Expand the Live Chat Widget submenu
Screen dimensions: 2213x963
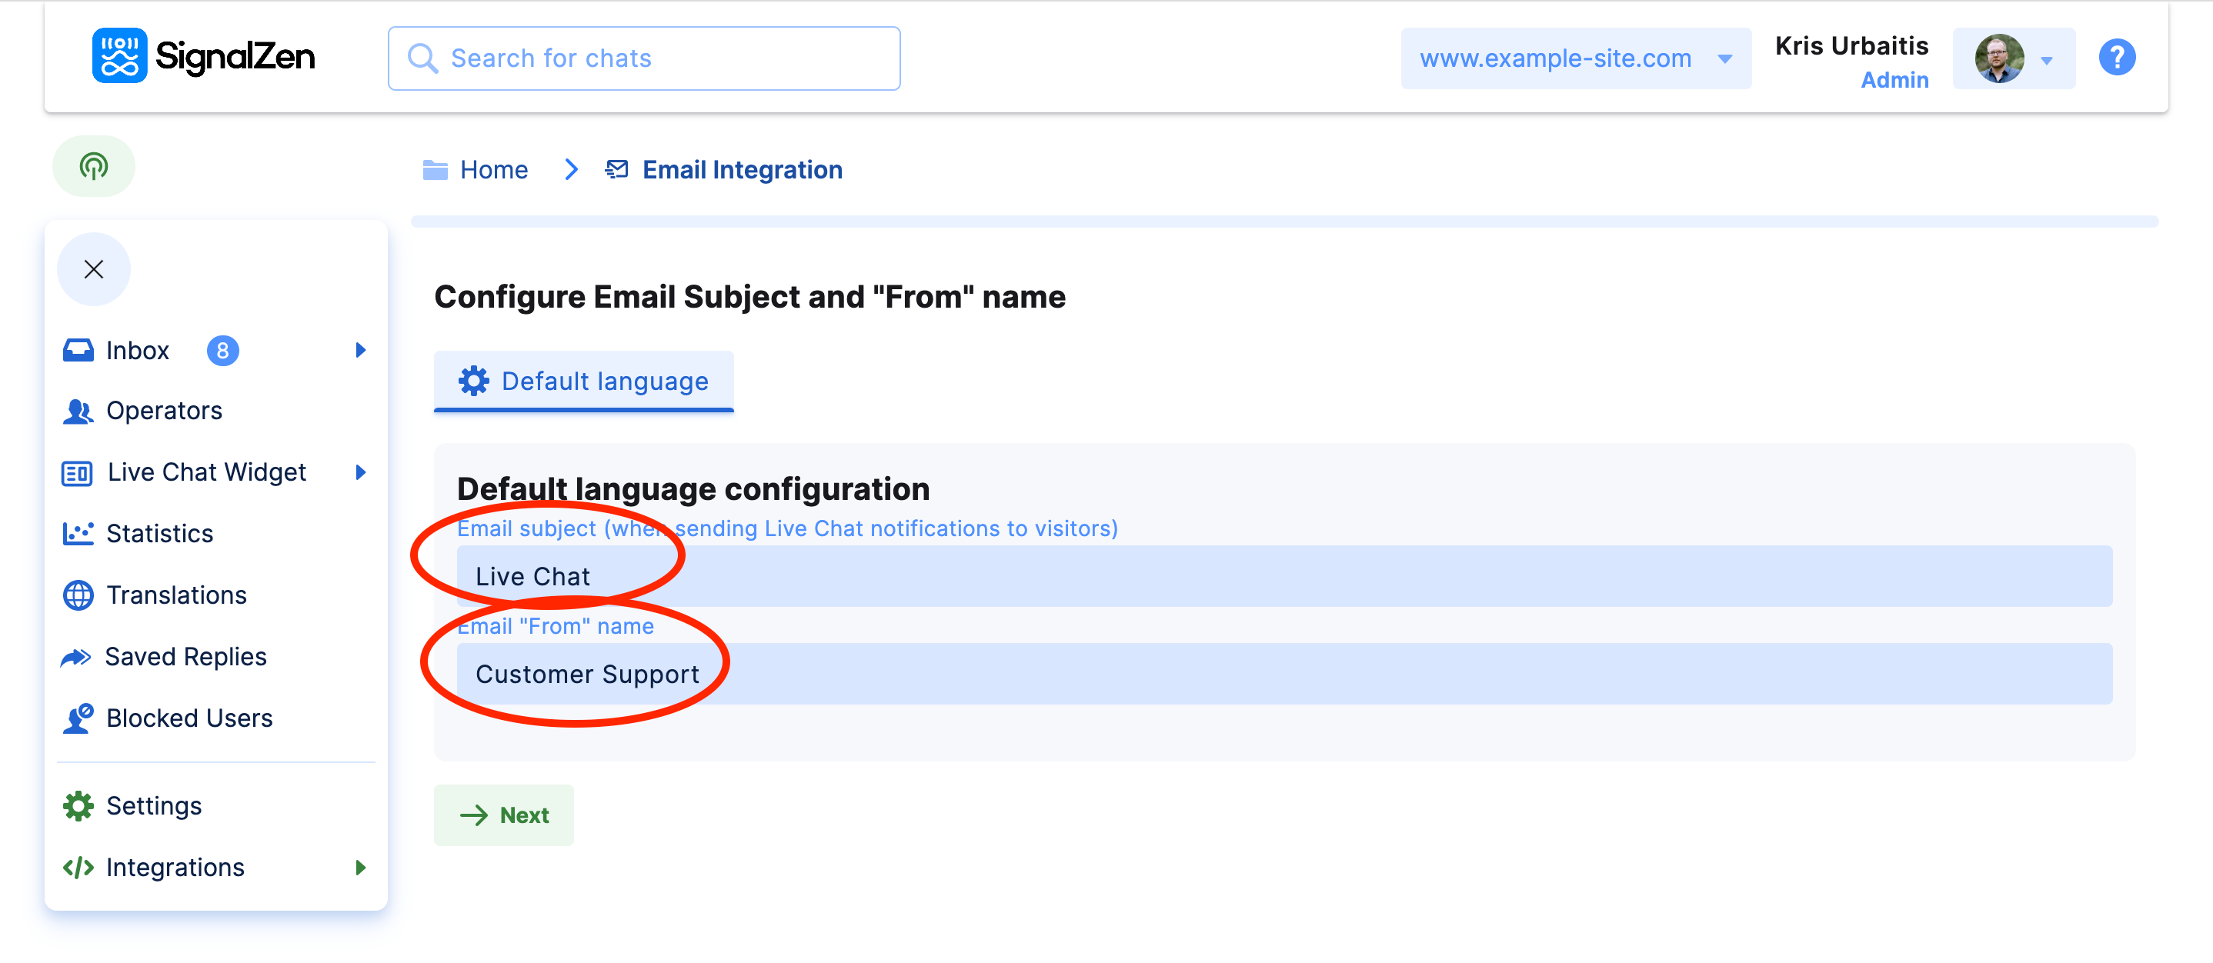pos(360,472)
